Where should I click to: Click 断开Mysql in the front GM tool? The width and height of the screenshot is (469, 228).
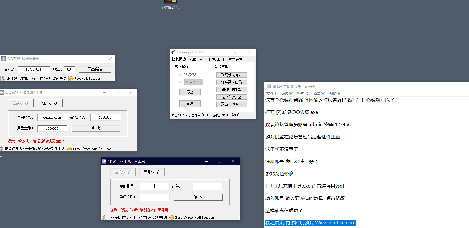click(x=152, y=172)
